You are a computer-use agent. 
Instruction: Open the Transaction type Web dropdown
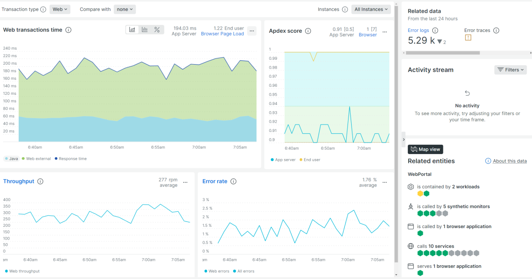tap(60, 9)
